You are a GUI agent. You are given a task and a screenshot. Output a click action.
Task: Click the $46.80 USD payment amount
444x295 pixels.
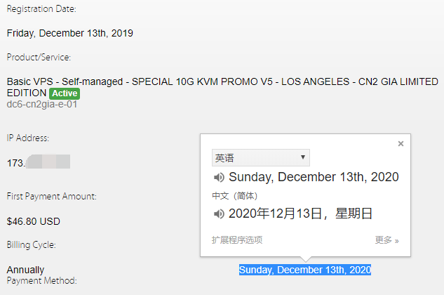pos(34,221)
